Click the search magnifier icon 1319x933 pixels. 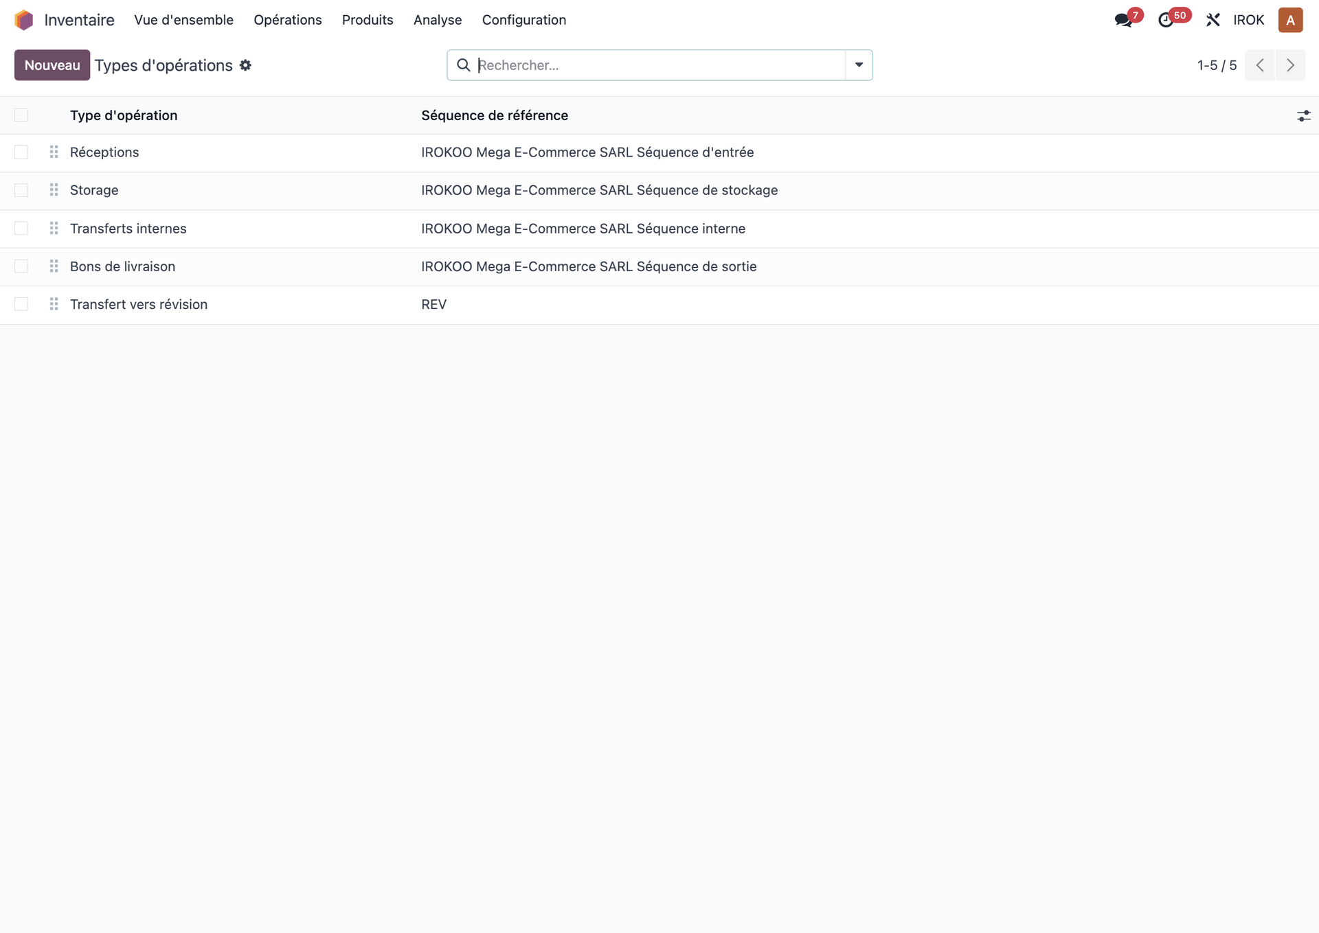click(x=464, y=65)
